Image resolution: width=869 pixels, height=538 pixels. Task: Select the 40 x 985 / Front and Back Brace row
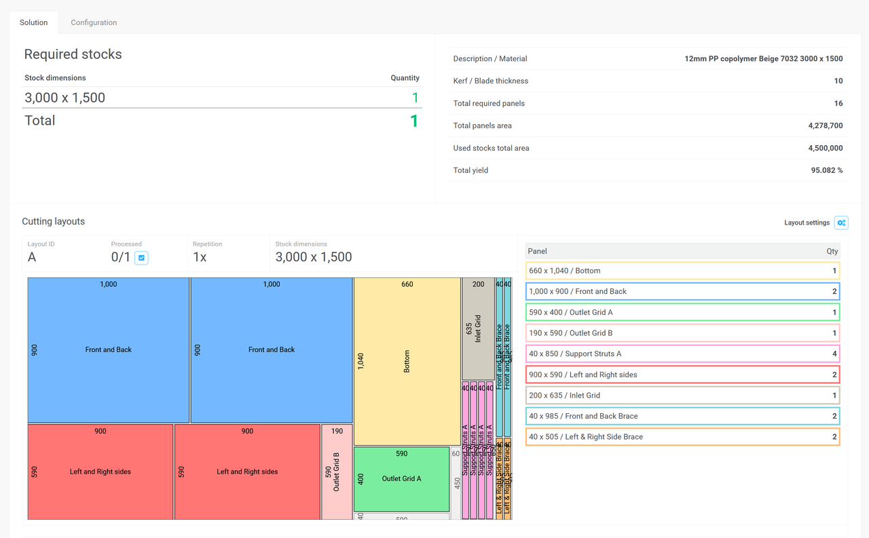point(682,416)
